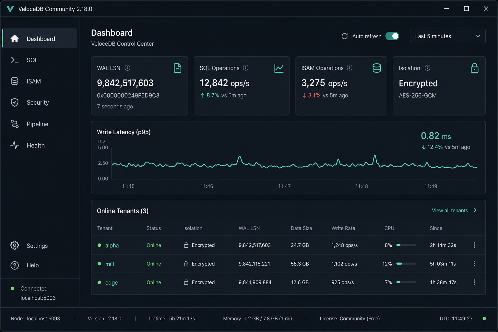
Task: Click the Security shield icon
Action: tap(15, 102)
